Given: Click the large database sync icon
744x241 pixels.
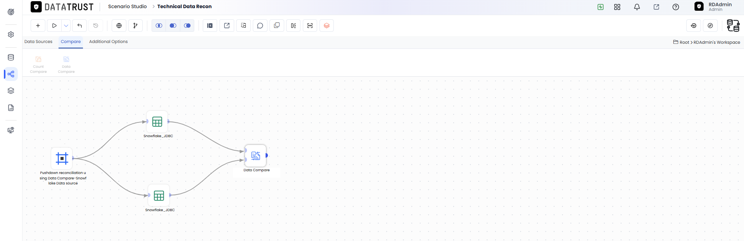Looking at the screenshot, I should tap(733, 26).
